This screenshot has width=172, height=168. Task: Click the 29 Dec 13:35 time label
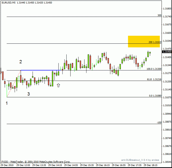click(39, 165)
